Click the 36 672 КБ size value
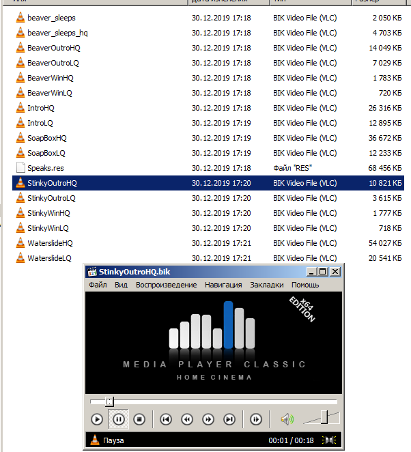 [385, 138]
